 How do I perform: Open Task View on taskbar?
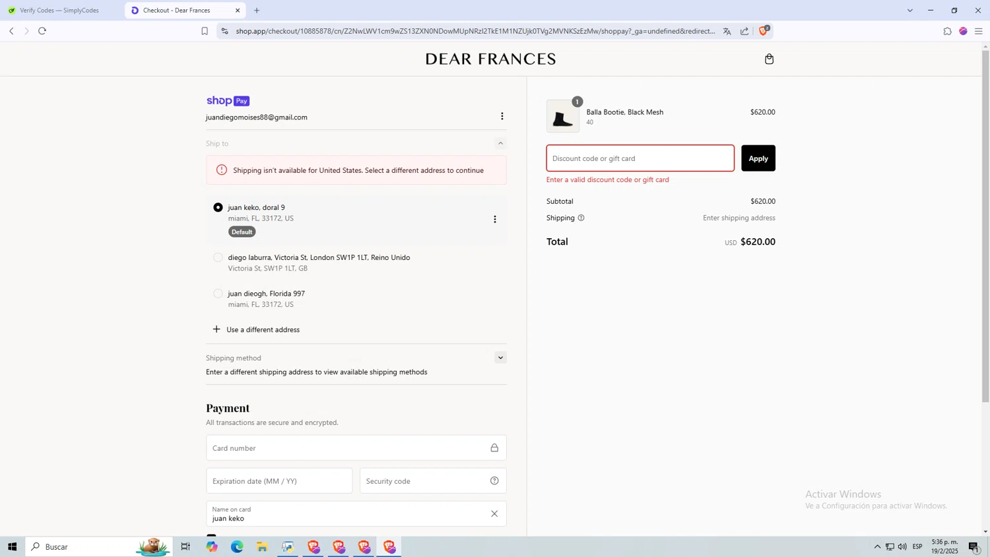pos(185,546)
